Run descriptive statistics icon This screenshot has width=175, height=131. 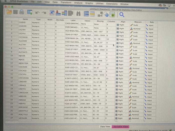(x=70, y=13)
